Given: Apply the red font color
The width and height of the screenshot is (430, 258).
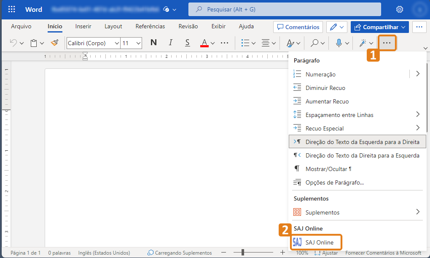Looking at the screenshot, I should pyautogui.click(x=204, y=43).
